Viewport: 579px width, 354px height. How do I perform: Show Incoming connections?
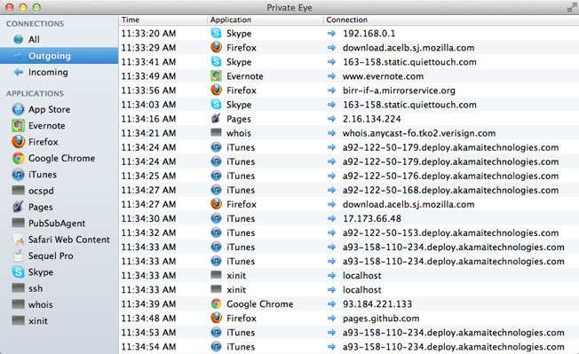coord(59,72)
